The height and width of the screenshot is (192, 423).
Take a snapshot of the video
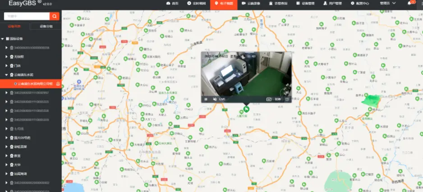(269, 99)
